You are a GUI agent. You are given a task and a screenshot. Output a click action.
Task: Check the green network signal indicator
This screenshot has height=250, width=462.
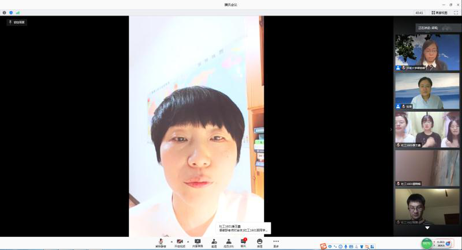[x=17, y=12]
